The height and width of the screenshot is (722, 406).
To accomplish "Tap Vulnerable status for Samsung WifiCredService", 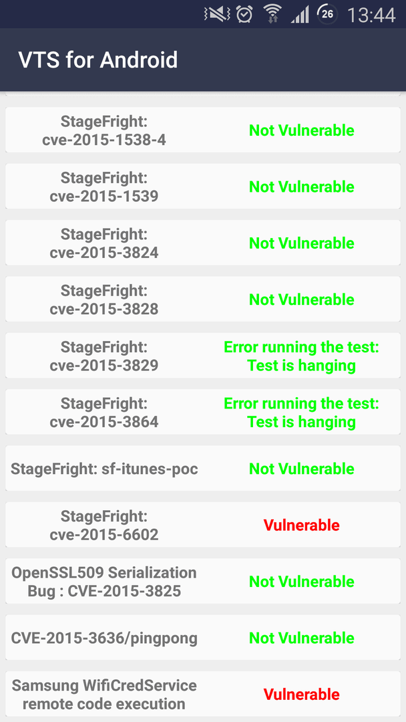I will click(302, 694).
